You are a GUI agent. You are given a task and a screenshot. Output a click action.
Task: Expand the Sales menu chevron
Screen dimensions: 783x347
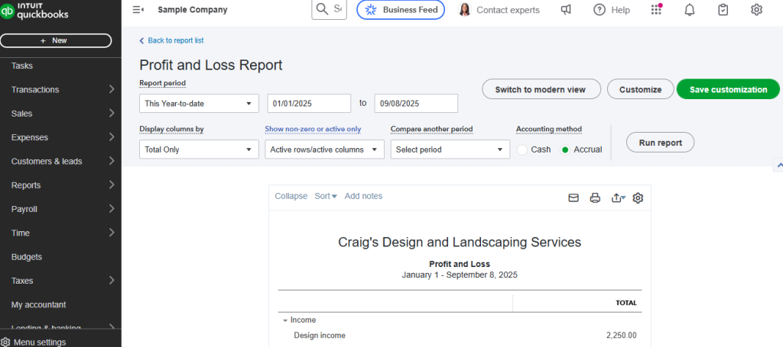click(112, 114)
